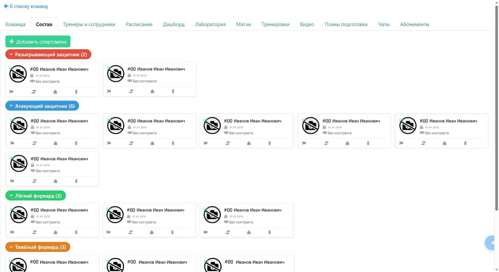Click the footprints icon on the second Разыгрывающий защитник card
Image resolution: width=499 pixels, height=272 pixels.
[x=131, y=91]
